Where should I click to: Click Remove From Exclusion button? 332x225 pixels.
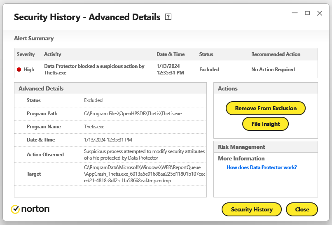click(x=266, y=108)
